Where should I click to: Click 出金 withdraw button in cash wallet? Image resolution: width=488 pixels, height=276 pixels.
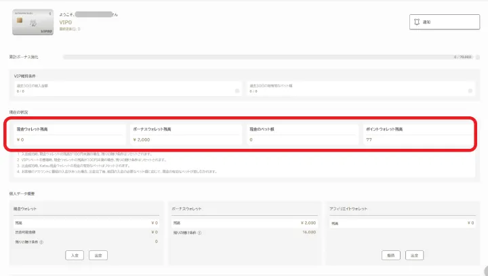(x=98, y=255)
